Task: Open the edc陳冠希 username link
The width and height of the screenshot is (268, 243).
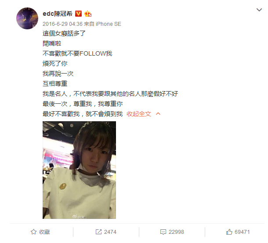Action: pyautogui.click(x=58, y=14)
